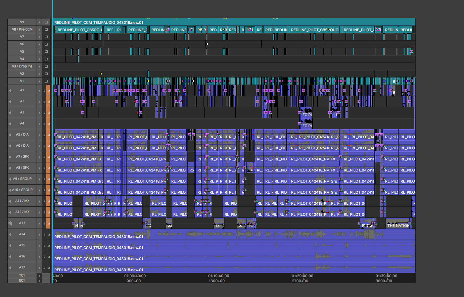Click the REDLINE_PILOT_CBSROU clip on V8

pyautogui.click(x=80, y=30)
